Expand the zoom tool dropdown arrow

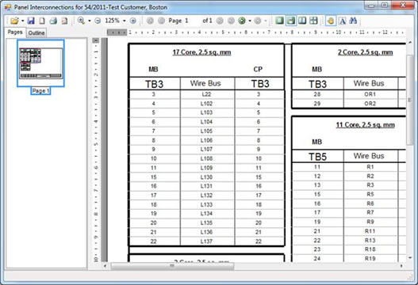(90, 21)
